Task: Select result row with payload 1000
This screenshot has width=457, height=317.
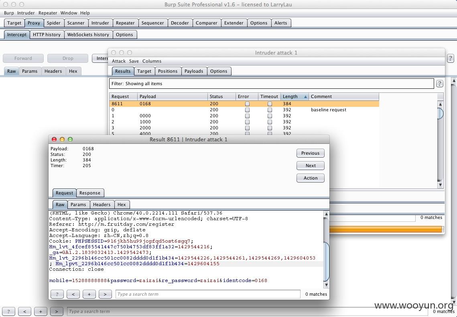Action: pyautogui.click(x=244, y=122)
